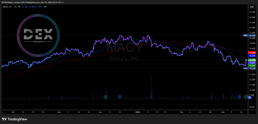This screenshot has height=124, width=258.
Task: Click the Low 14.238 price label
Action: pyautogui.click(x=249, y=68)
